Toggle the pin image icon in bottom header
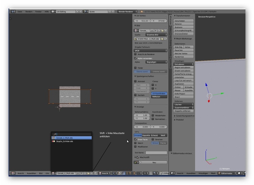This screenshot has height=185, width=254. [x=96, y=173]
